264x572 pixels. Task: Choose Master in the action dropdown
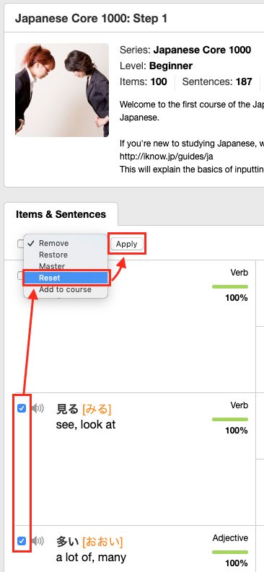52,266
